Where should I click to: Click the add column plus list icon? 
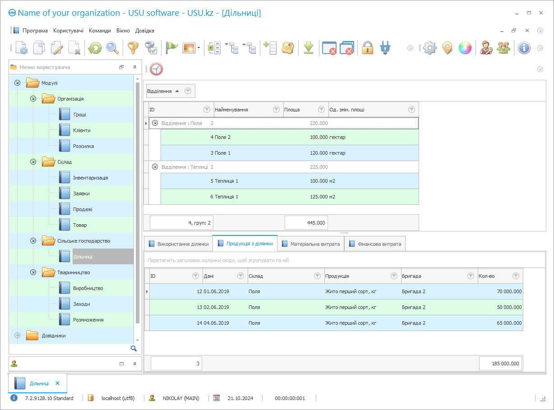click(x=270, y=48)
